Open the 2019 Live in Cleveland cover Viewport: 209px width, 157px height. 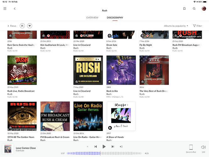[x=88, y=70]
